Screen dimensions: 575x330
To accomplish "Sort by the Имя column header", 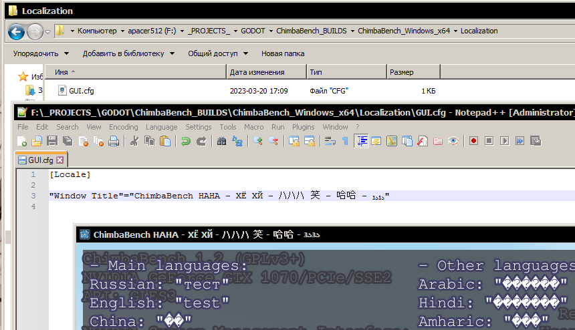I will pyautogui.click(x=135, y=72).
